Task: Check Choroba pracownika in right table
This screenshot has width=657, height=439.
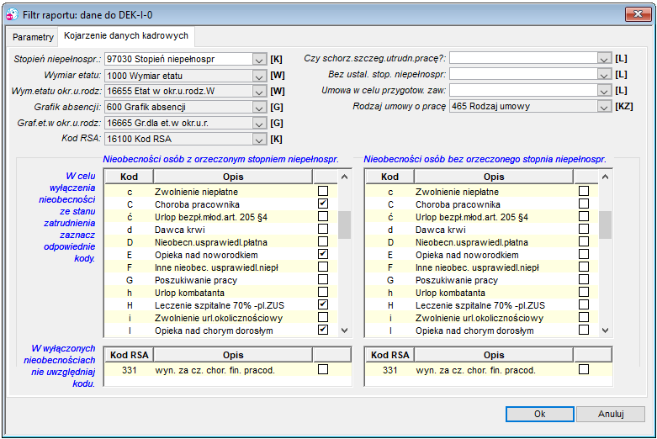Action: (583, 204)
